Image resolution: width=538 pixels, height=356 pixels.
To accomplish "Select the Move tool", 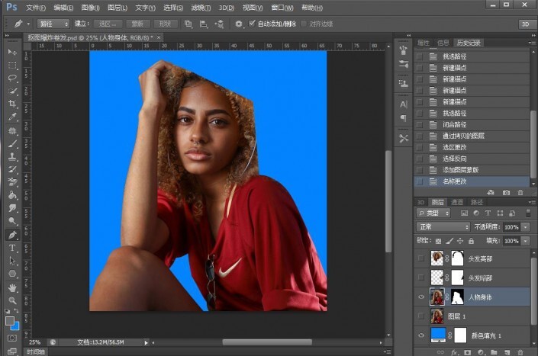I will pyautogui.click(x=12, y=52).
